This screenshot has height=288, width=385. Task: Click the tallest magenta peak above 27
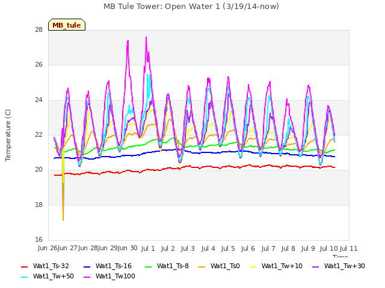[x=146, y=38]
